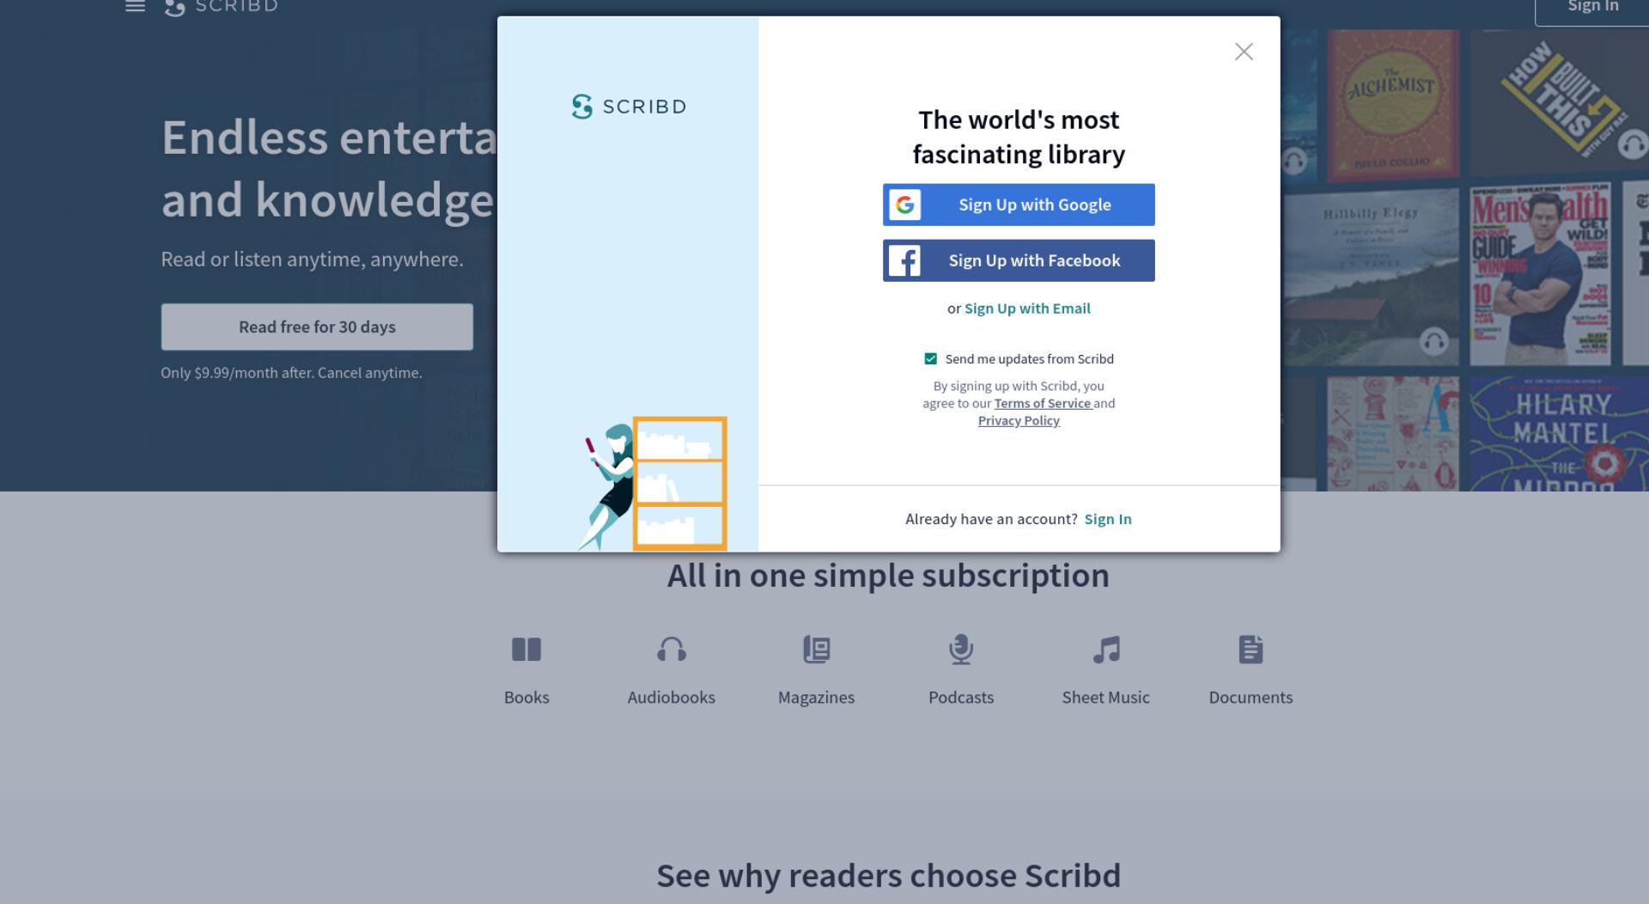Select the Audiobooks headphones icon
The height and width of the screenshot is (904, 1649).
tap(672, 650)
